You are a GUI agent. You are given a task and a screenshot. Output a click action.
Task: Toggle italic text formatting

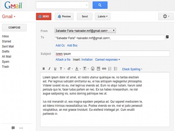(x=49, y=69)
